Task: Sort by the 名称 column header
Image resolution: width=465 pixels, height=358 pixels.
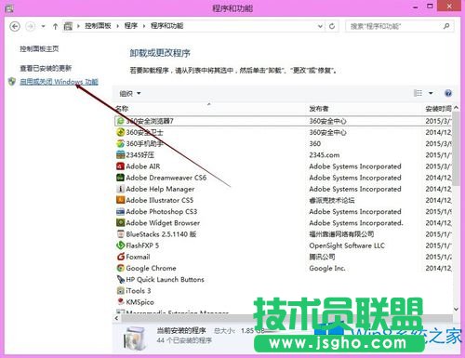Action: [x=122, y=109]
